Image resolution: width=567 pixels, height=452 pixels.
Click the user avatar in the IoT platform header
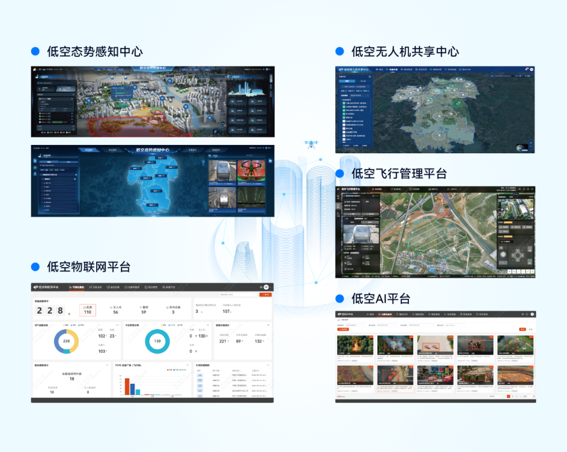click(266, 287)
